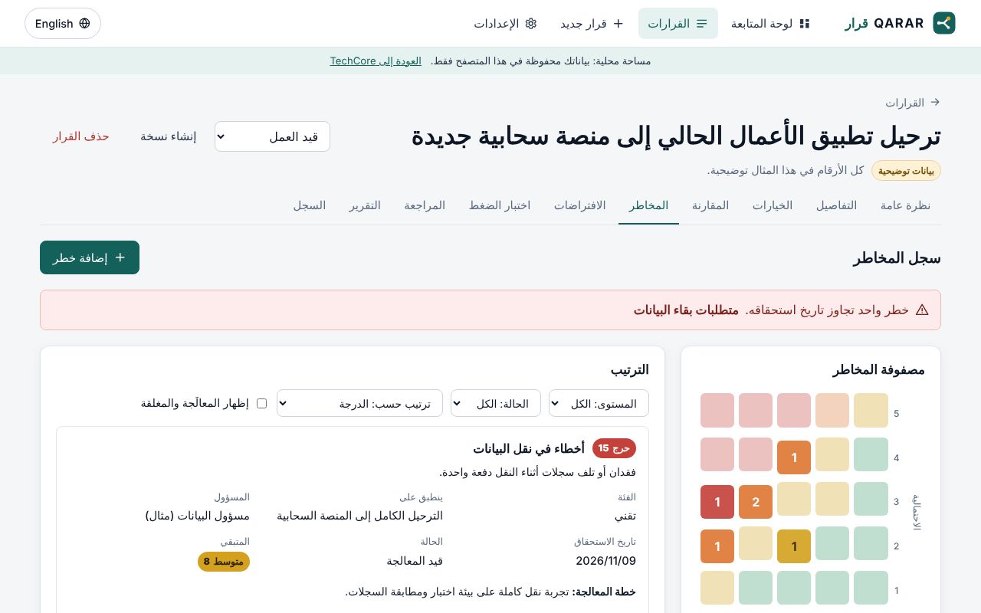
Task: Follow the العودة إلى TechCore link
Action: tap(376, 61)
